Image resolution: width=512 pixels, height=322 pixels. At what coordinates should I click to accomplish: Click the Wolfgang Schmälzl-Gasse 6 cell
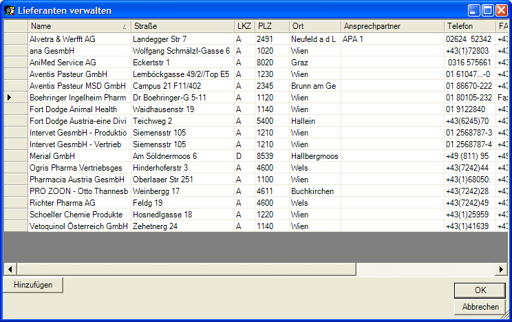coord(182,51)
